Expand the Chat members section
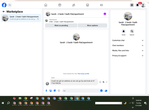The width and height of the screenshot is (149, 110). [128, 46]
